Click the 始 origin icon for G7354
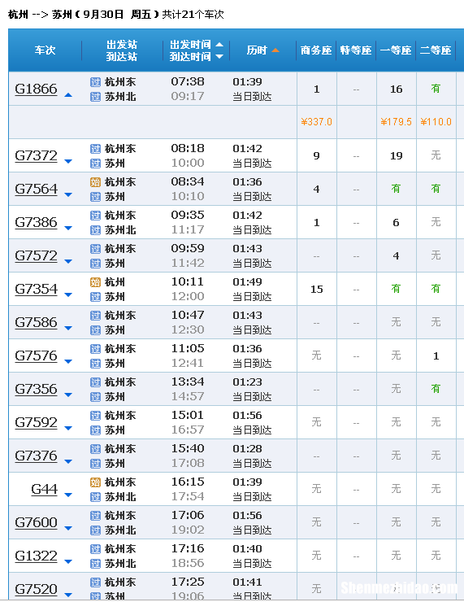The image size is (464, 602). 95,282
